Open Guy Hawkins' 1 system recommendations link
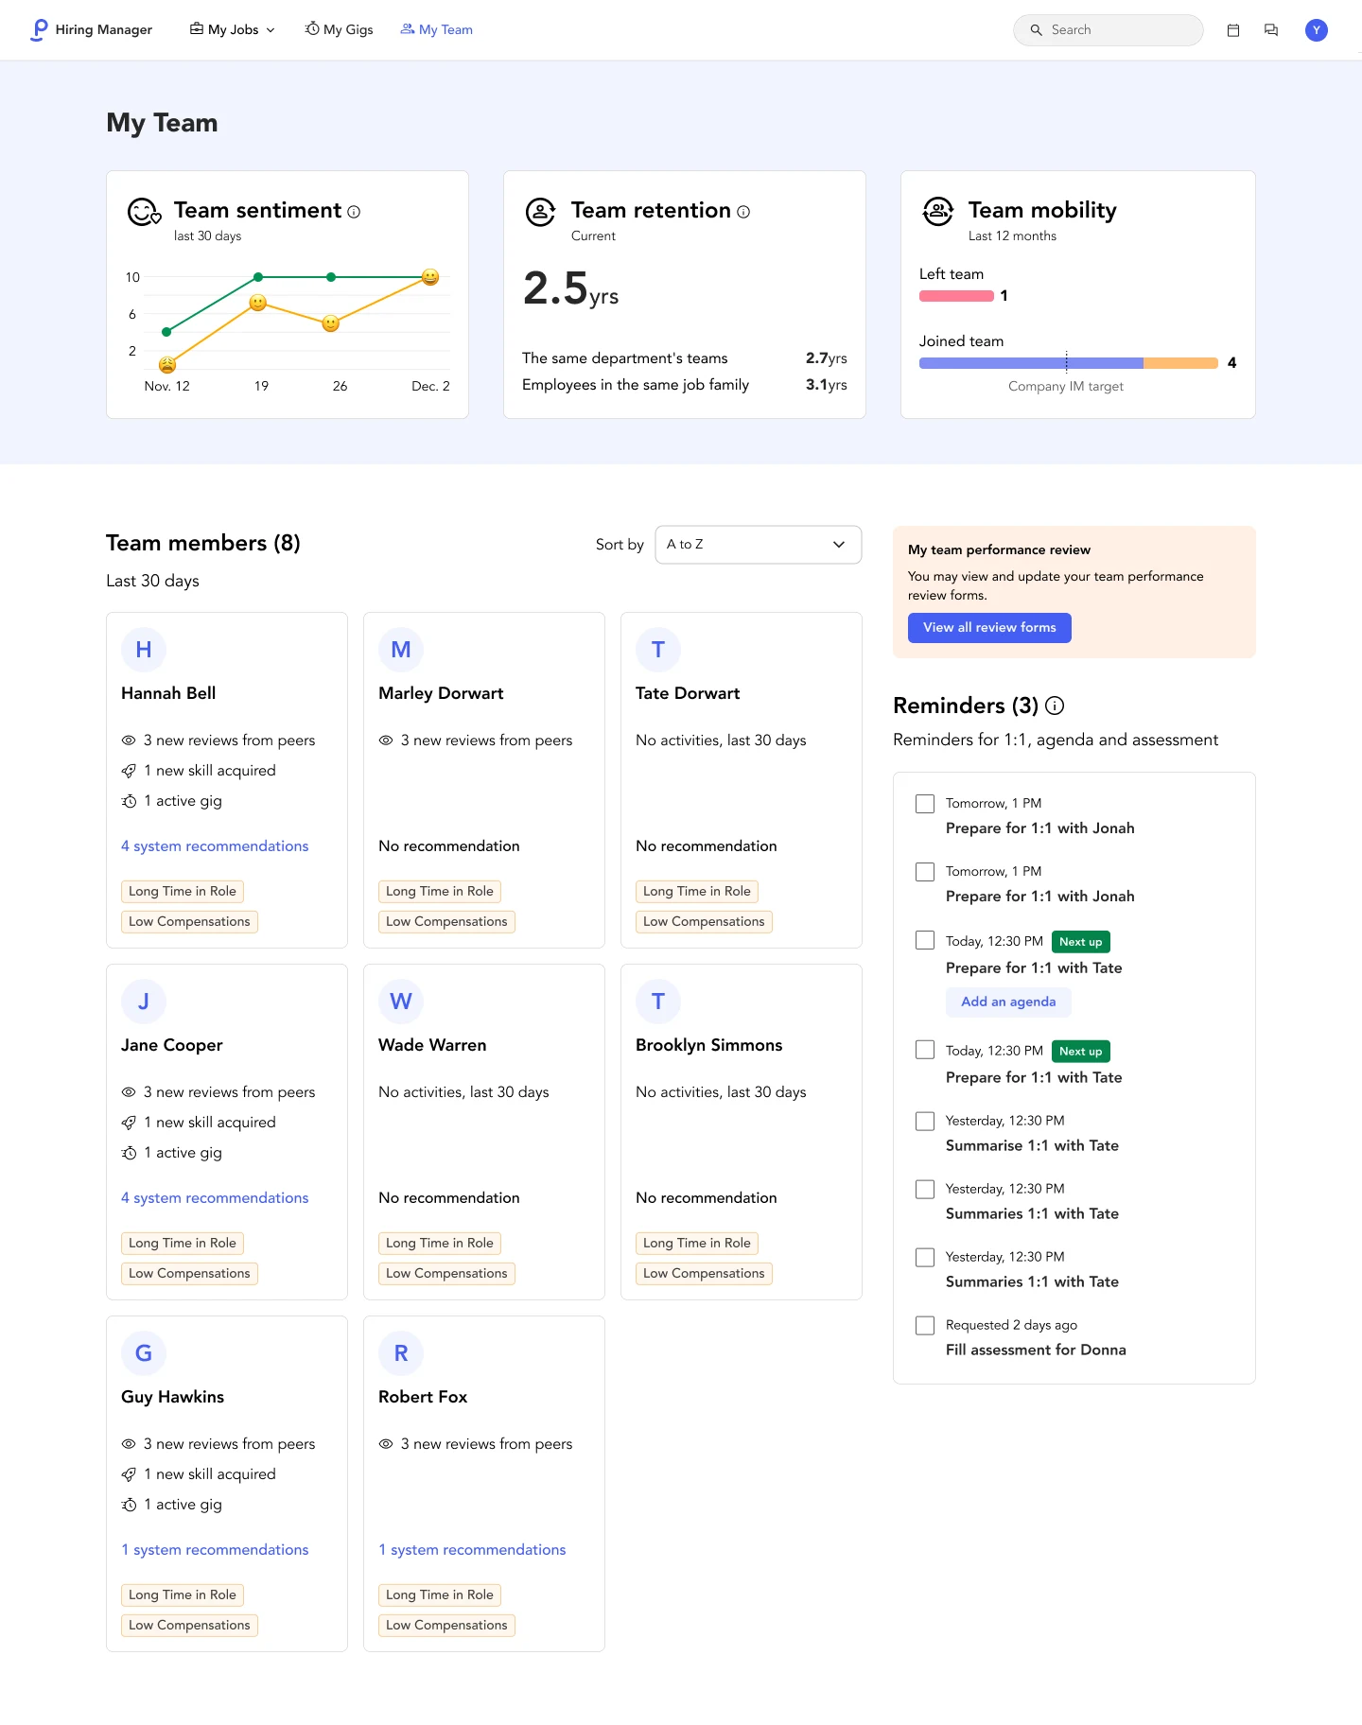Screen dimensions: 1362x1725 pos(215,1550)
